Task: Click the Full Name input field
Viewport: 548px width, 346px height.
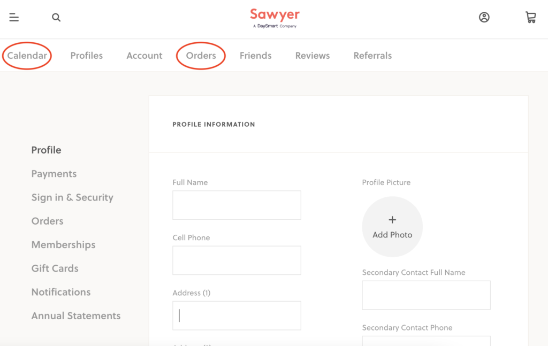Action: 237,205
